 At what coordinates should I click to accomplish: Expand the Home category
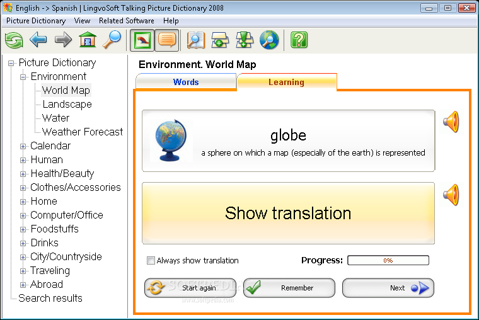(23, 202)
